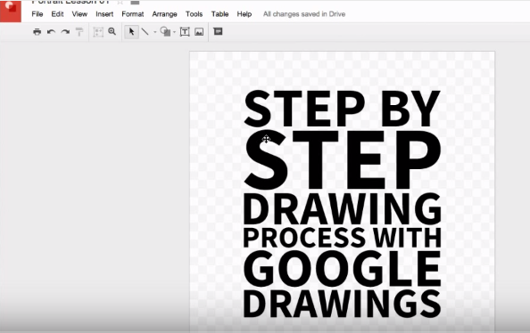530x333 pixels.
Task: Open the Line tool dropdown arrow
Action: point(155,32)
